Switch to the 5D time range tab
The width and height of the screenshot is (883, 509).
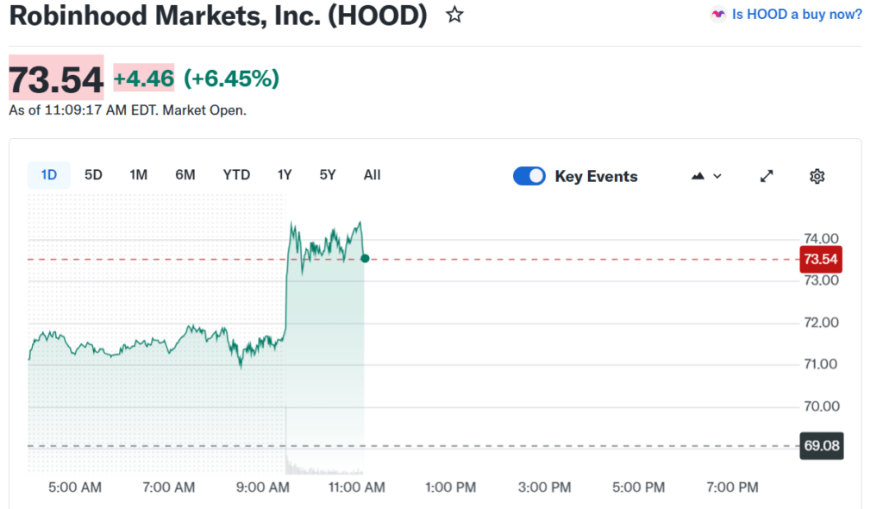pos(92,174)
